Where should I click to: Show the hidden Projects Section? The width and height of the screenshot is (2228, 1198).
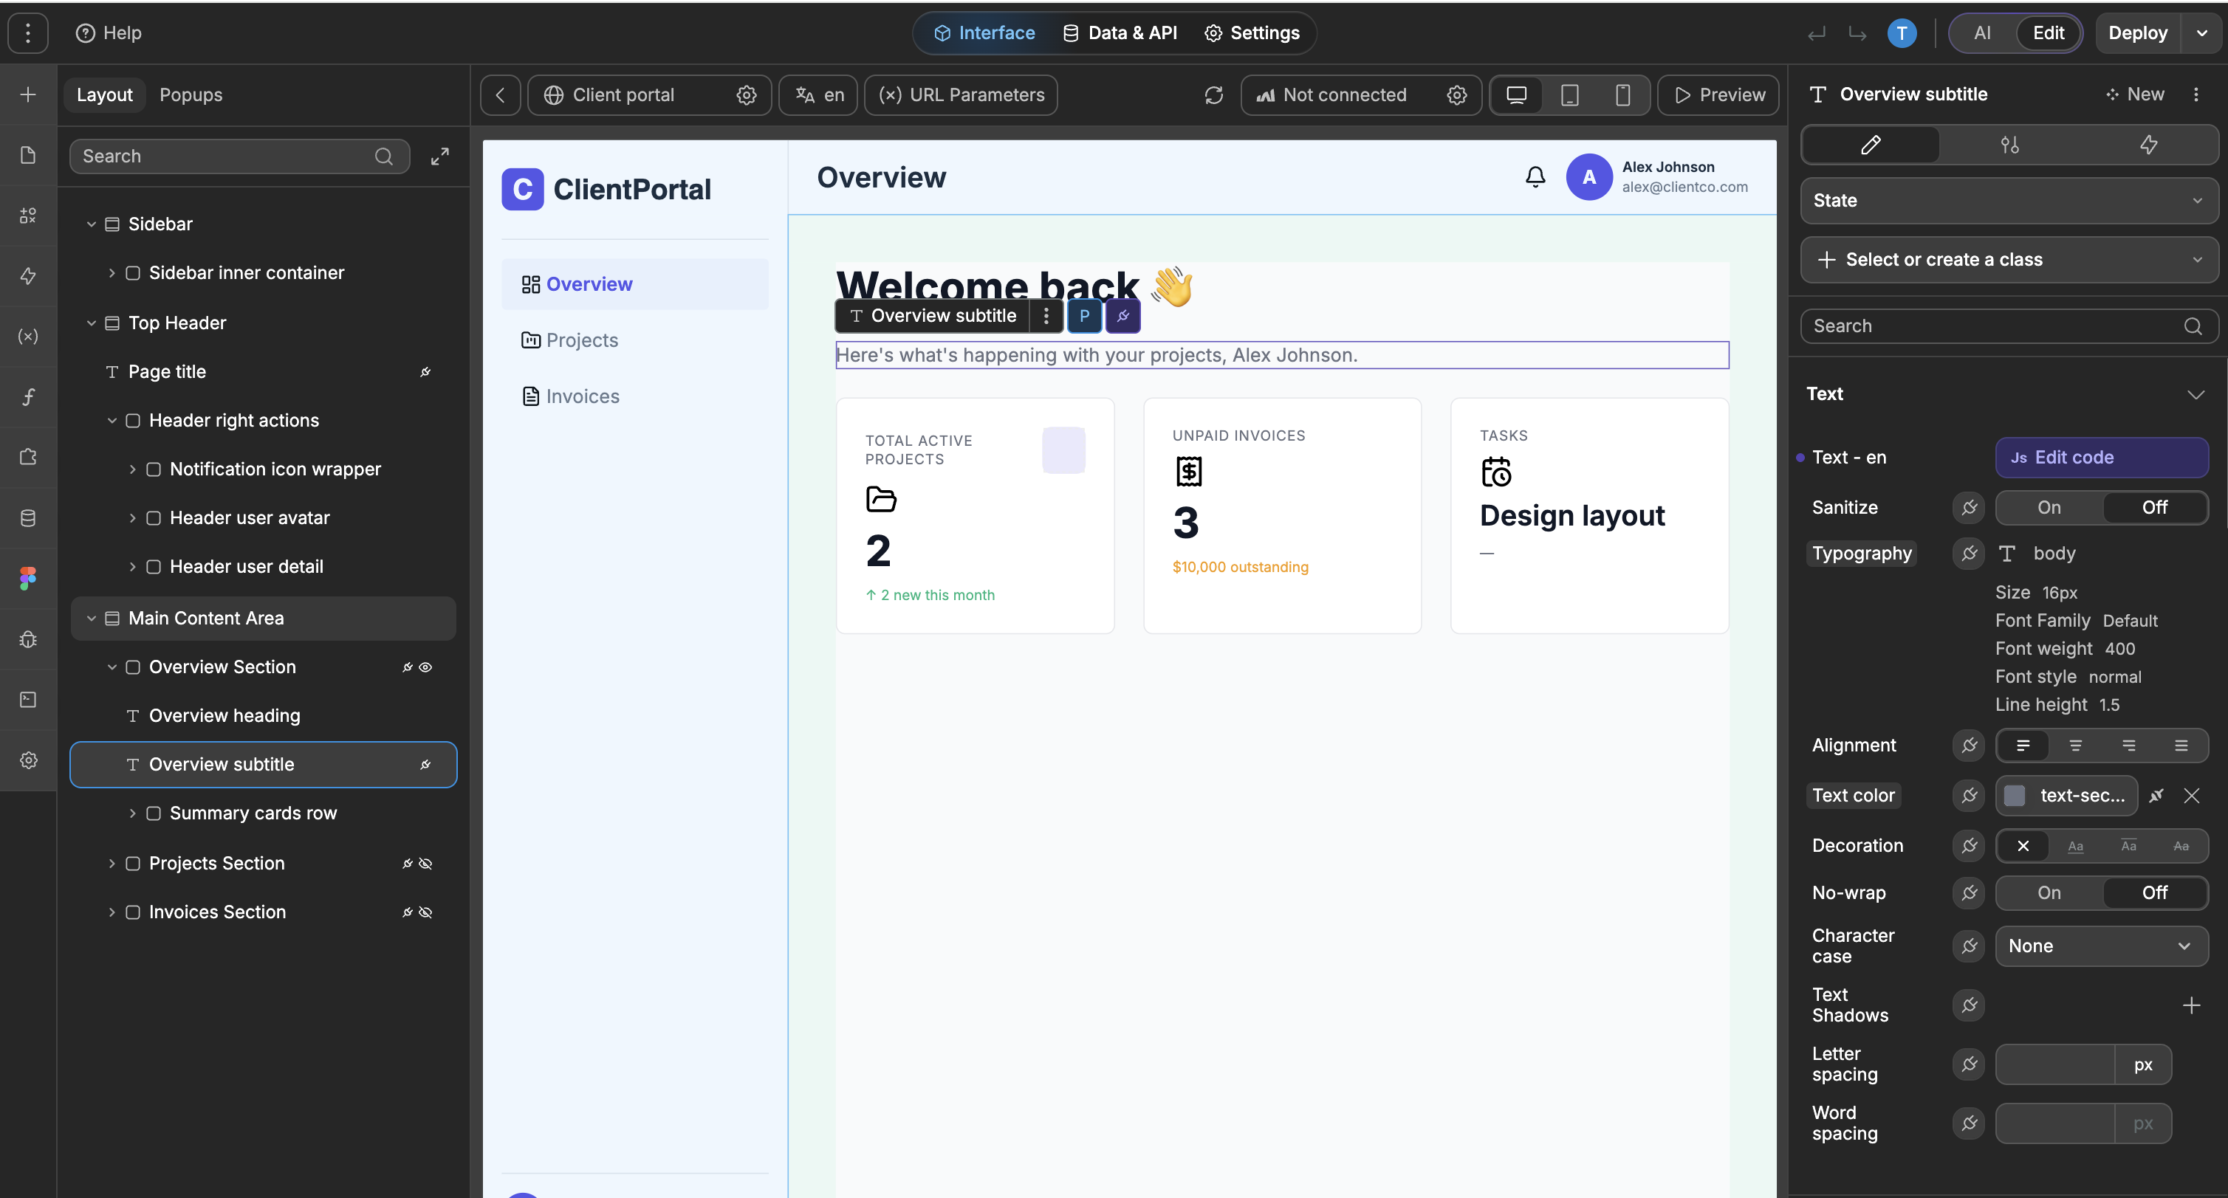pos(425,864)
